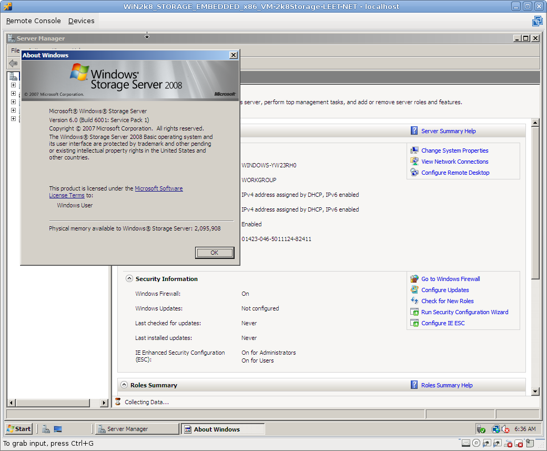547x451 pixels.
Task: Click the vertical scrollbar down arrow
Action: pos(535,391)
